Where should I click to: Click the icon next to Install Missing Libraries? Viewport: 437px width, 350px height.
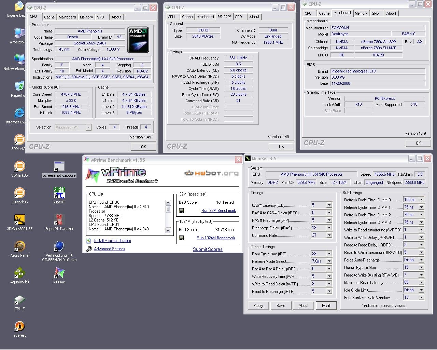click(x=89, y=241)
